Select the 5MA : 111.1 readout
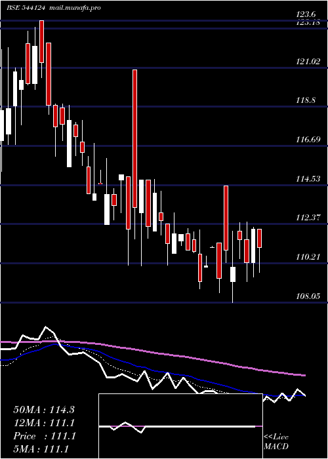The height and width of the screenshot is (459, 328). click(x=41, y=449)
